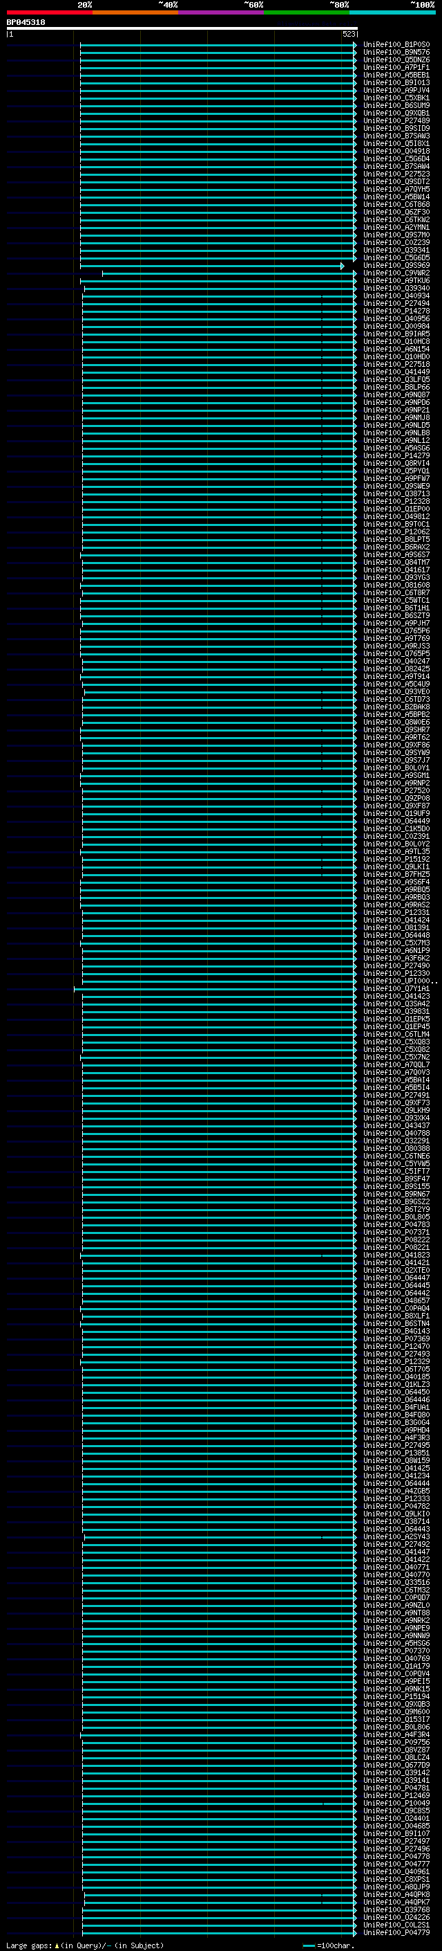
Task: Select UniRef100_Q43437 label
Action: tap(396, 1125)
